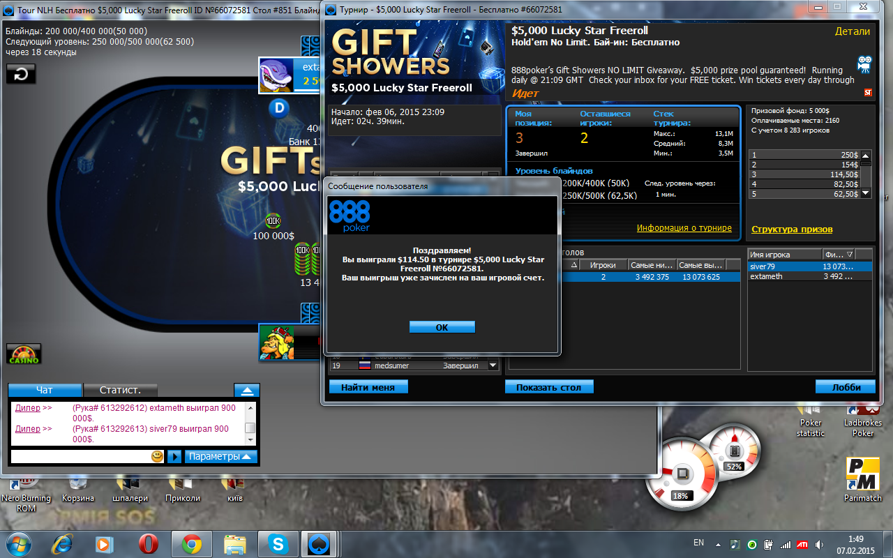The height and width of the screenshot is (558, 893).
Task: Open the Корзина recycle bin icon
Action: [78, 489]
